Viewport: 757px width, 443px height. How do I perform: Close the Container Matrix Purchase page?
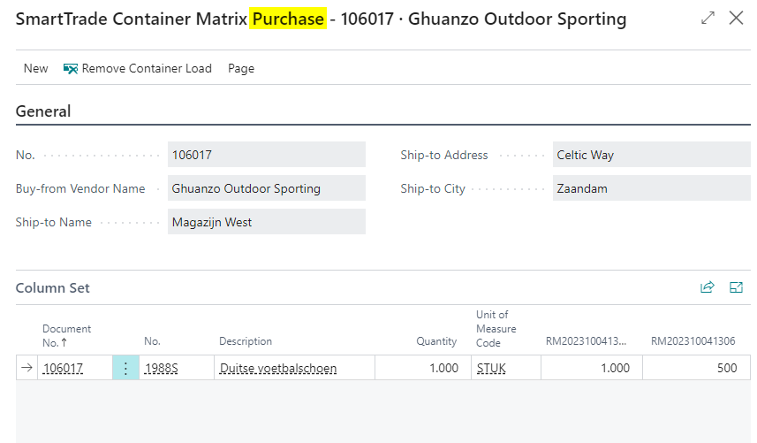tap(736, 19)
